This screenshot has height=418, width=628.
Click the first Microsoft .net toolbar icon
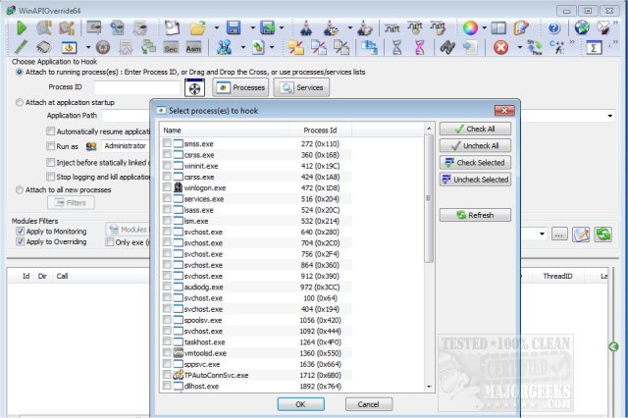392,28
